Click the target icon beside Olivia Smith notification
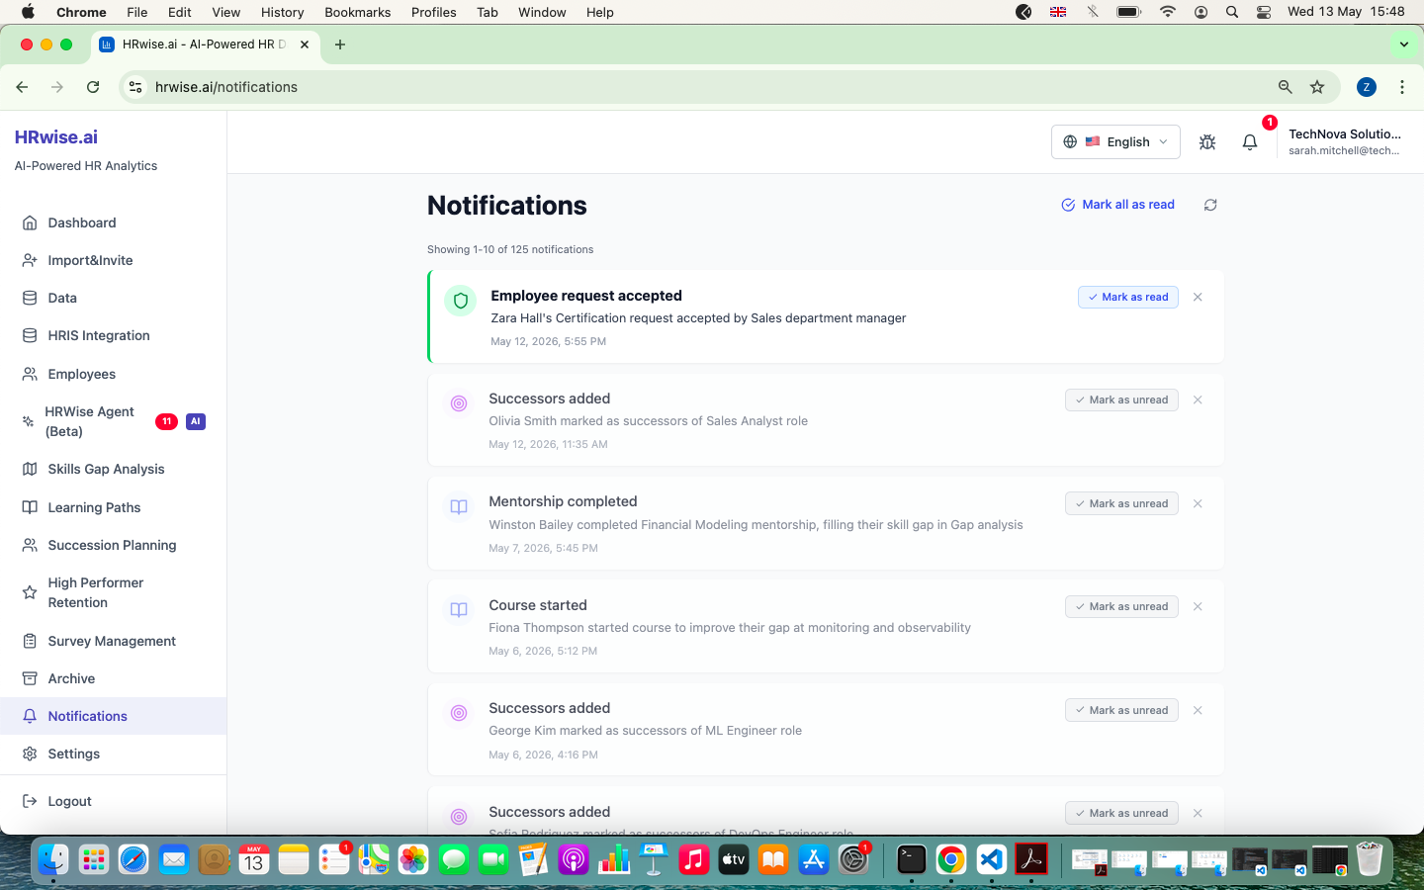 click(x=459, y=403)
